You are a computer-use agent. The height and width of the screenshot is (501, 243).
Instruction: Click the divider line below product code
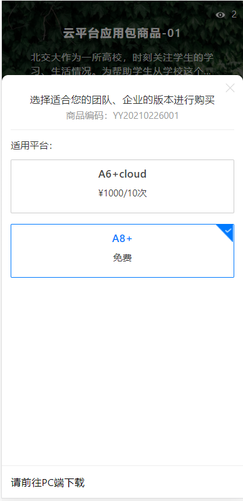(123, 129)
